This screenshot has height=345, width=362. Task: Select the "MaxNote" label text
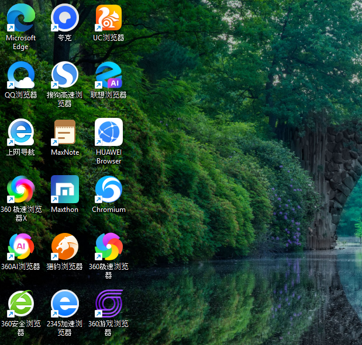[x=65, y=152]
